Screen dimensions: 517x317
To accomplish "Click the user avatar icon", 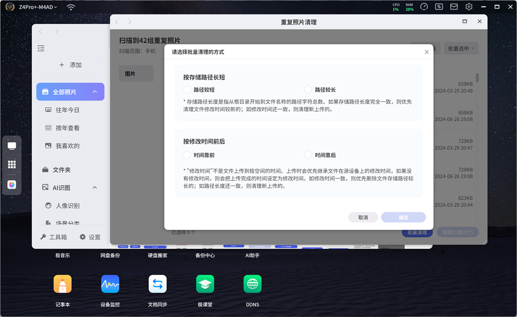I will (10, 7).
